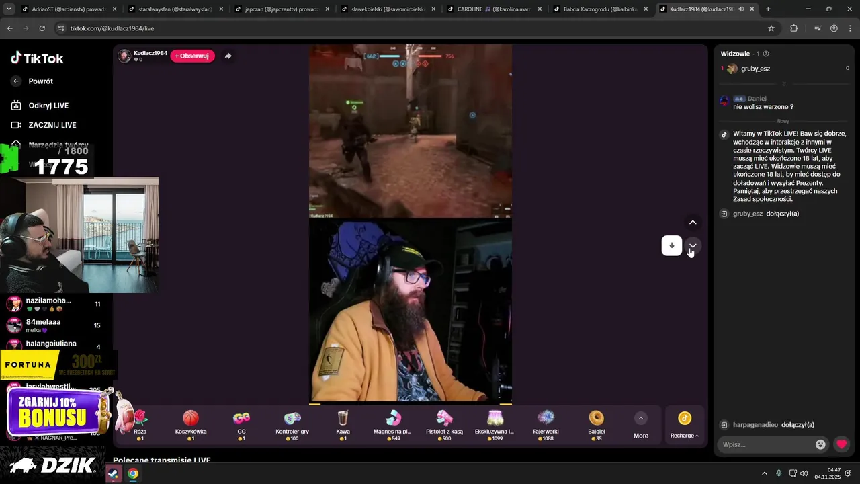Screen dimensions: 860x484
Task: Open new browser tab
Action: tap(768, 9)
